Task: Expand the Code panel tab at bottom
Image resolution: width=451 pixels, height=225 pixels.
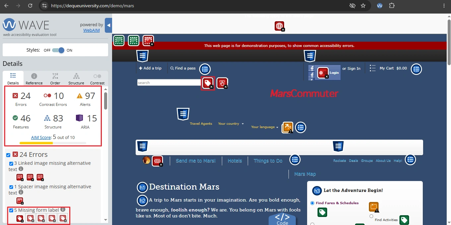Action: pos(282,219)
